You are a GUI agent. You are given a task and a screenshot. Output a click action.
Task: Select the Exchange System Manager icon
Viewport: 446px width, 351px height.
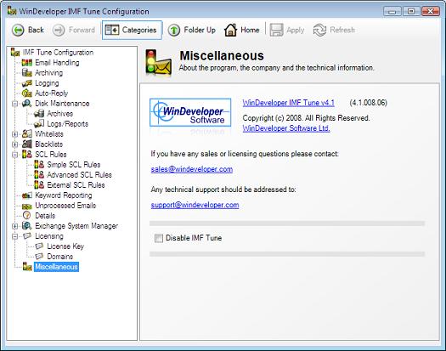[27, 226]
